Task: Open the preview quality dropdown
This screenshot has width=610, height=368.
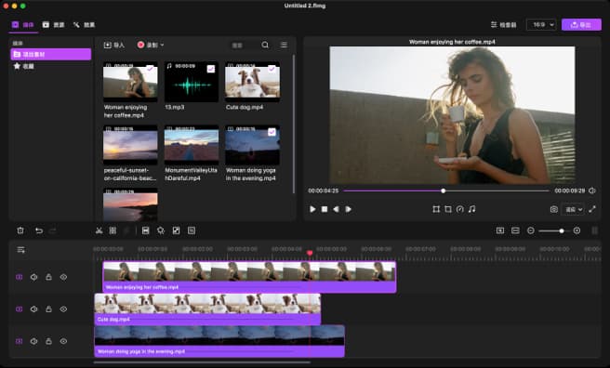Action: pos(574,209)
